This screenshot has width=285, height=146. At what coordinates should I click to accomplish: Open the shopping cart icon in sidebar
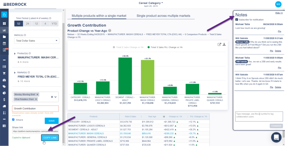click(4, 73)
